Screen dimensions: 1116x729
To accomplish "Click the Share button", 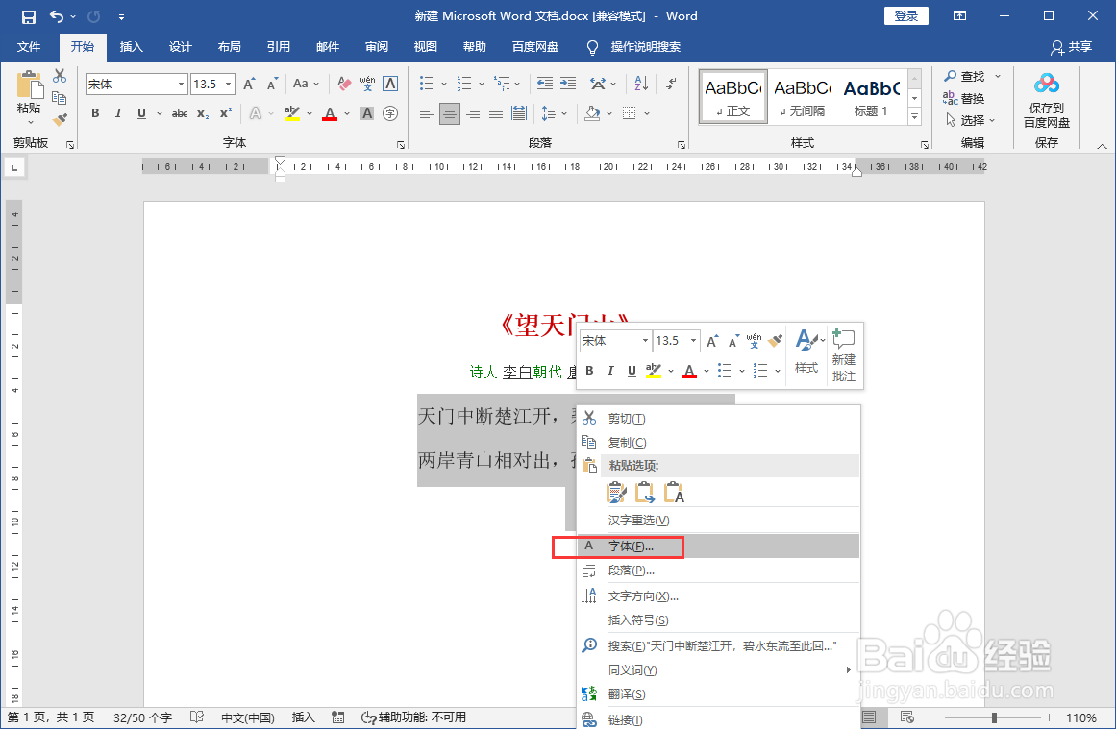I will coord(1071,47).
